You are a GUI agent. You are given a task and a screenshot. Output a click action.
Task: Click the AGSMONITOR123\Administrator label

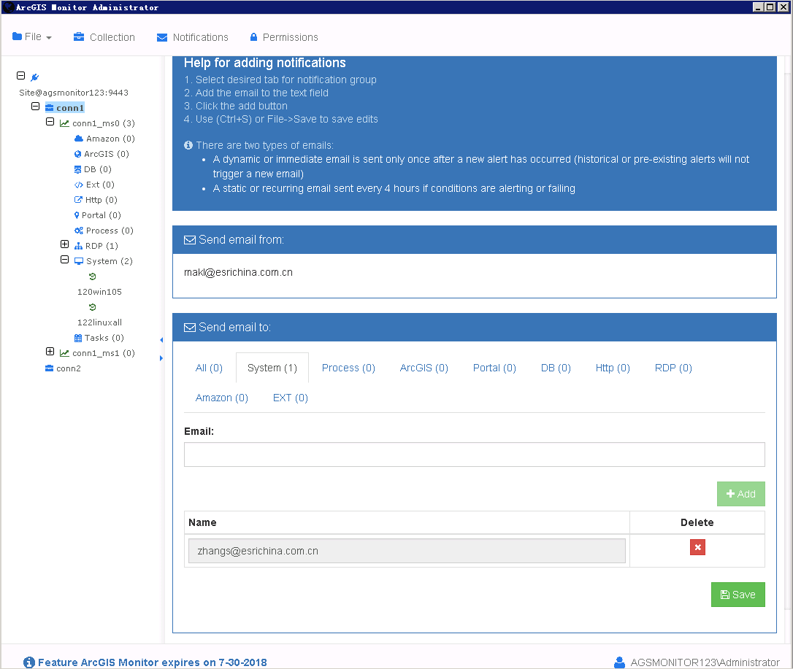pos(705,662)
